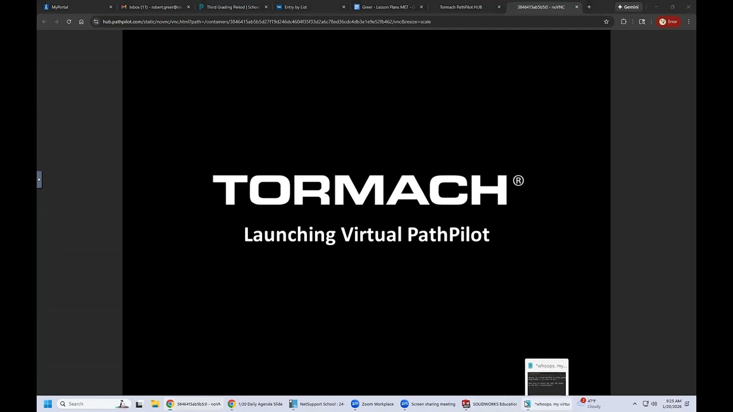Close the MyPortal tab
Image resolution: width=733 pixels, height=412 pixels.
pos(111,7)
